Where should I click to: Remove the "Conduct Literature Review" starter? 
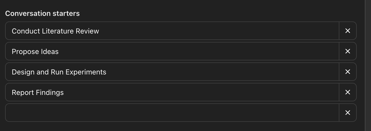(x=347, y=31)
